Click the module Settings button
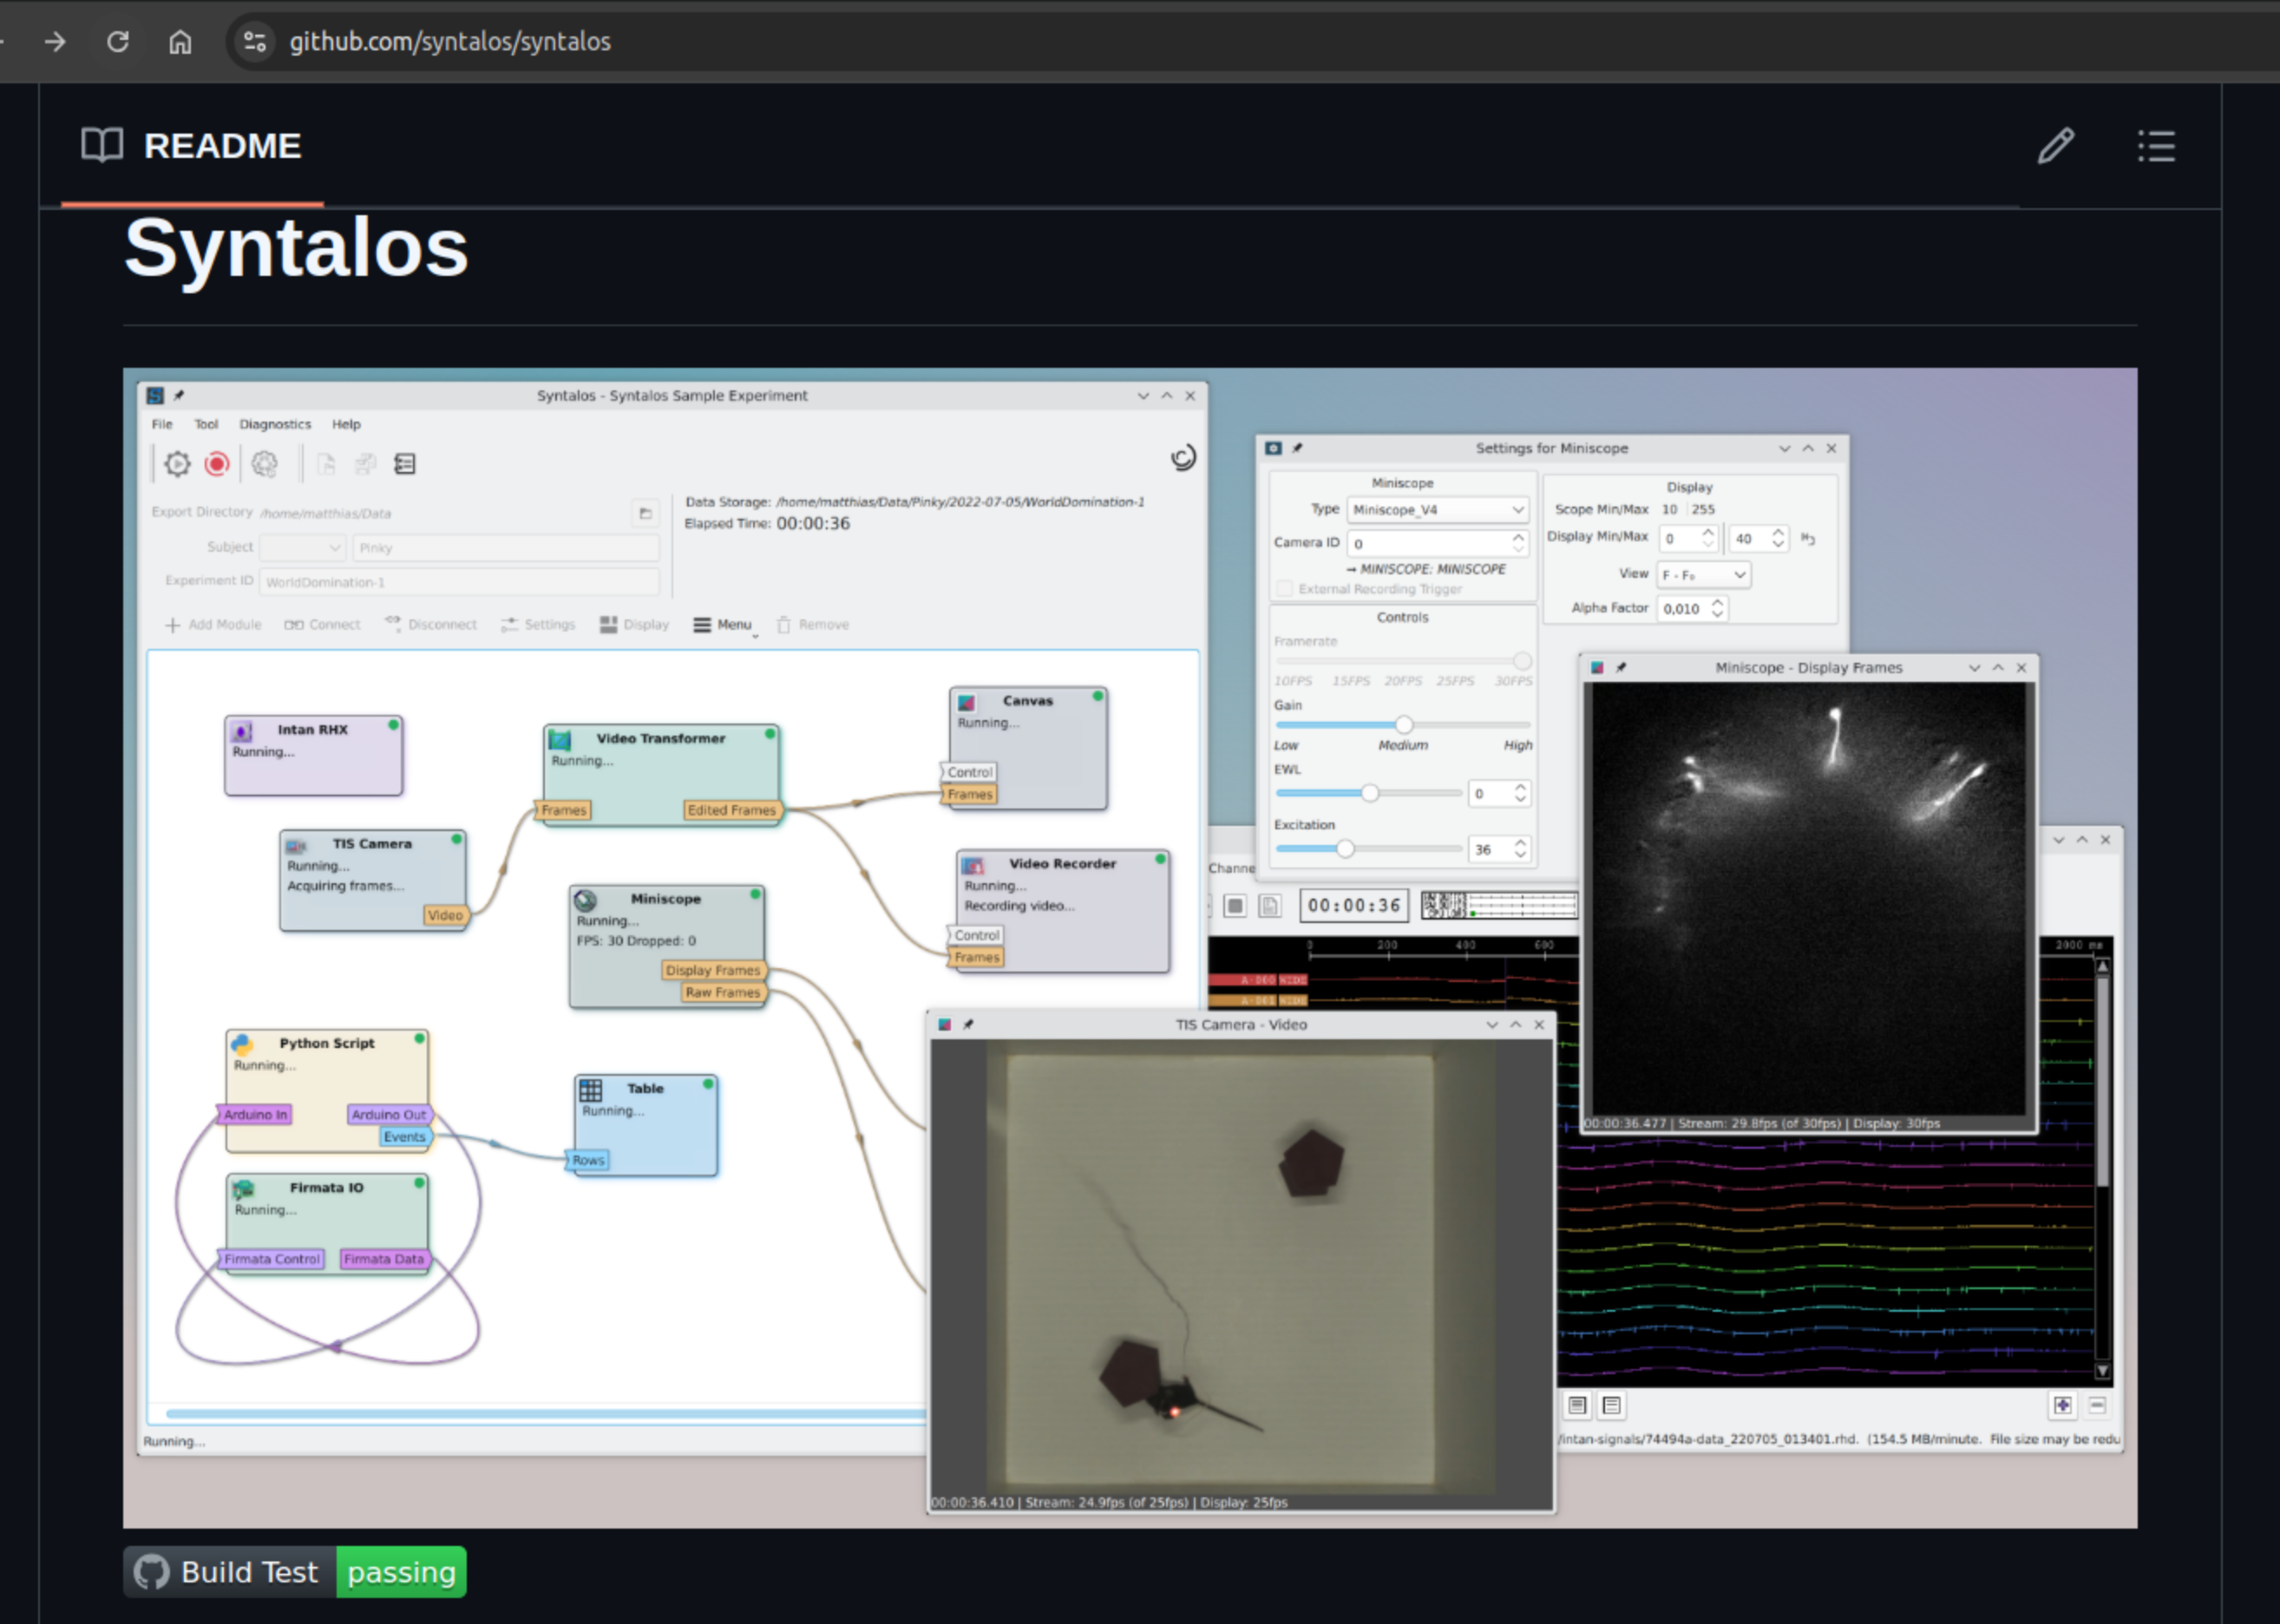The height and width of the screenshot is (1624, 2280). [538, 625]
